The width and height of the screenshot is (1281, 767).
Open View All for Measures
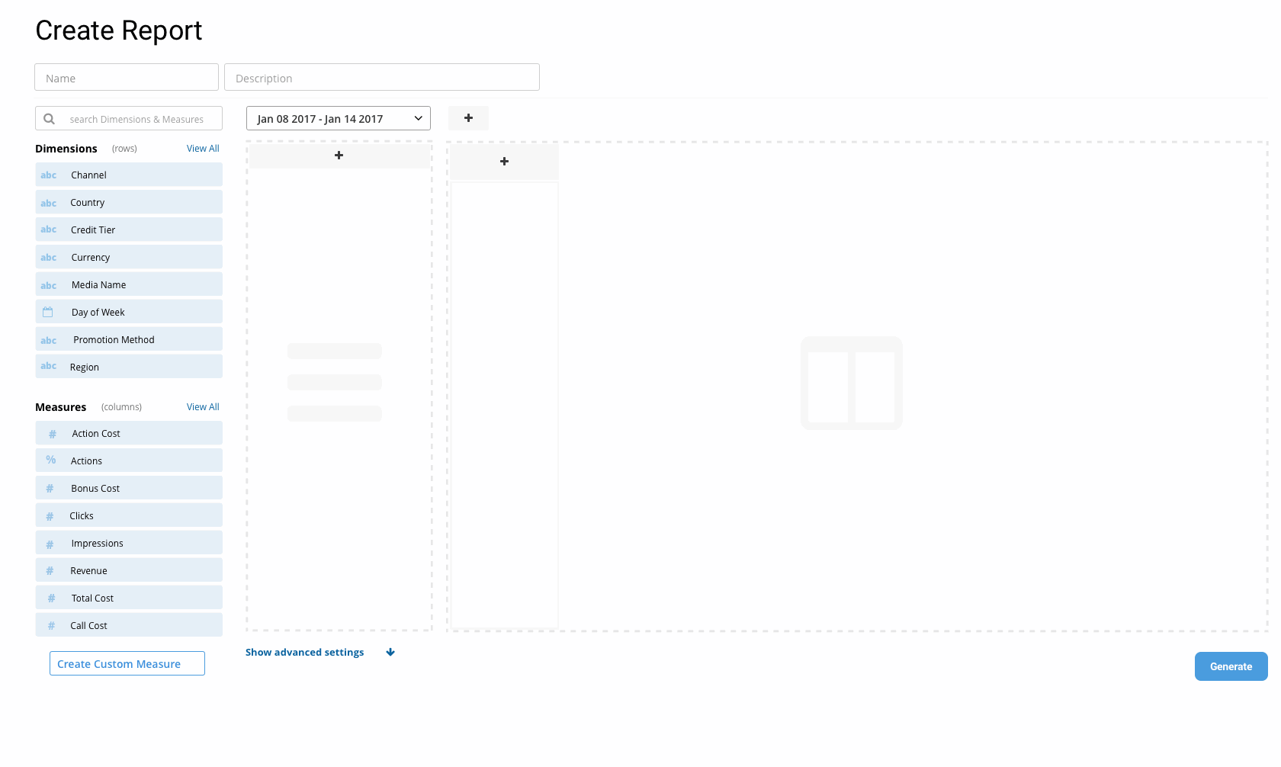tap(202, 406)
